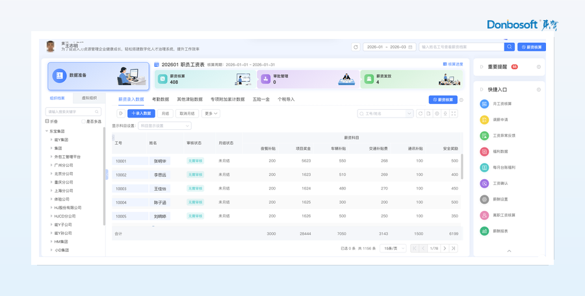Select the 审批管理 step card

308,79
